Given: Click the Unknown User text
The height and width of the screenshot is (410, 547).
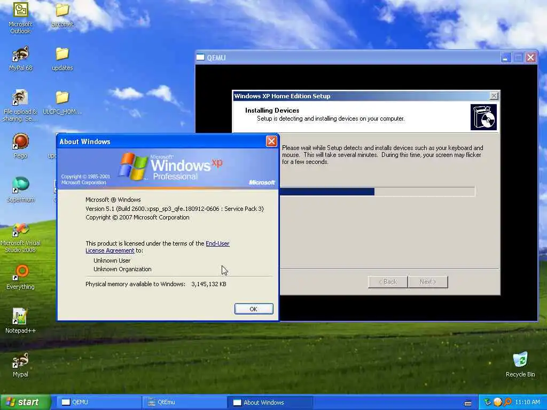Looking at the screenshot, I should pos(112,261).
